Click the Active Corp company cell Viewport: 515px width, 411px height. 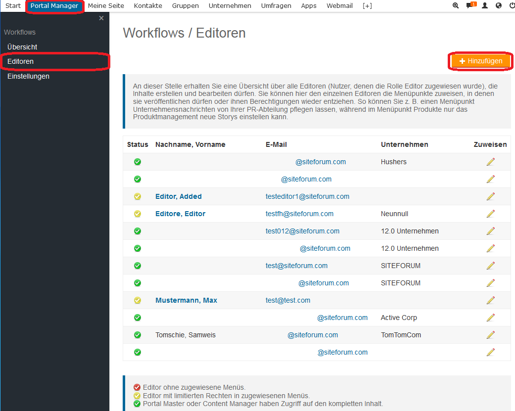click(399, 318)
